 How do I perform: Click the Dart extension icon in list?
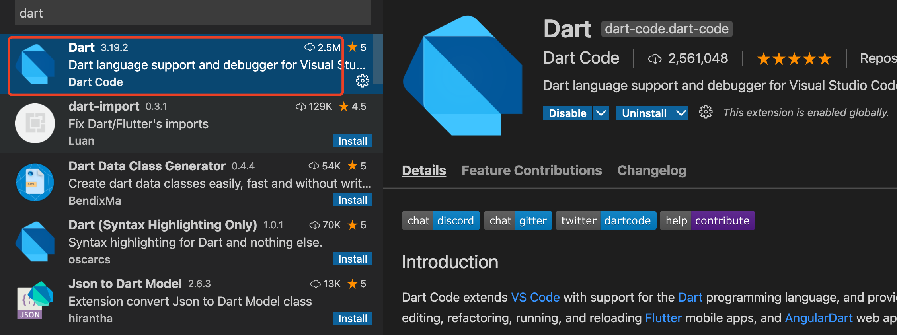(x=35, y=64)
